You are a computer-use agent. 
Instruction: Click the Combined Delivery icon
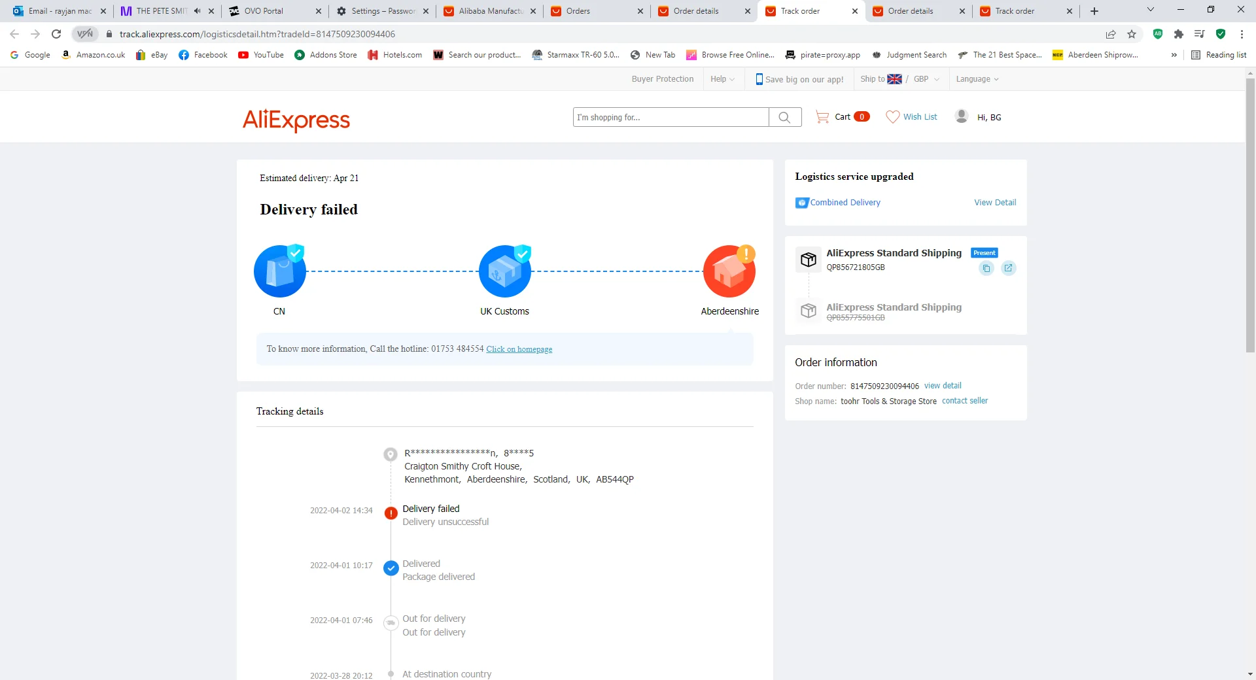point(802,203)
